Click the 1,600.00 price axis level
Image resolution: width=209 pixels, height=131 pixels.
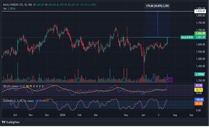click(200, 44)
